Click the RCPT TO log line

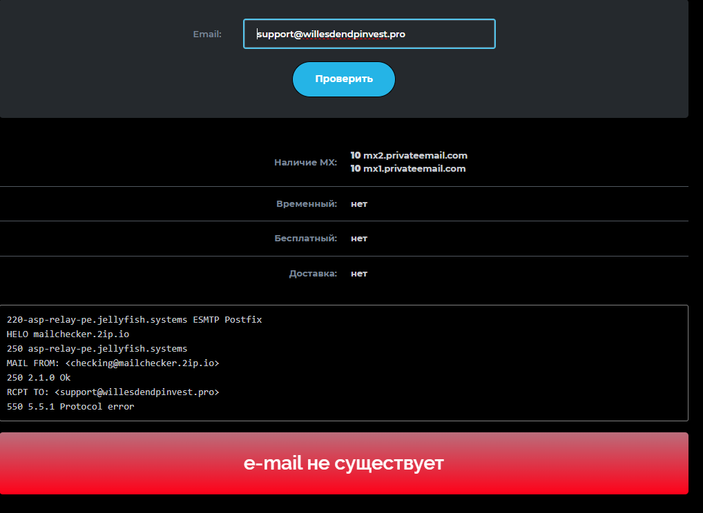tap(113, 392)
